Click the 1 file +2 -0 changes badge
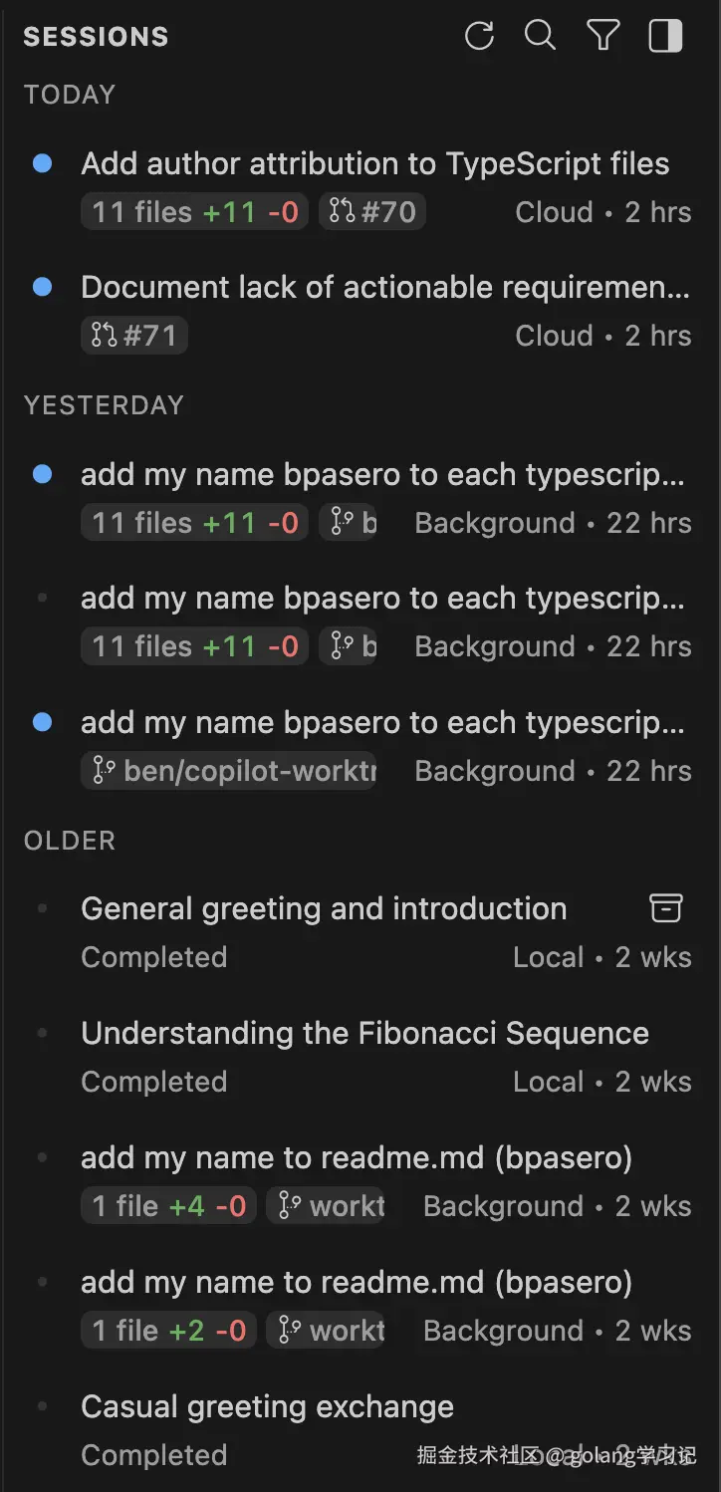This screenshot has width=721, height=1492. click(169, 1331)
